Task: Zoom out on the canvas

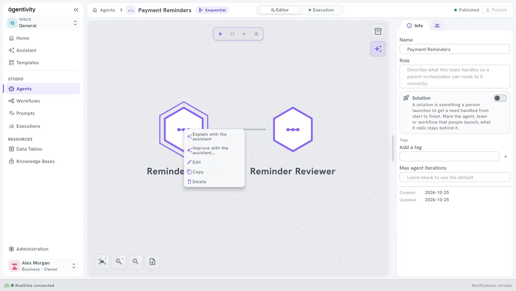Action: (x=136, y=262)
